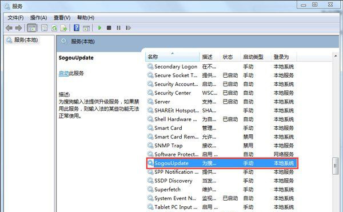Sort by the 登录为 column header
The image size is (343, 212).
coord(284,57)
